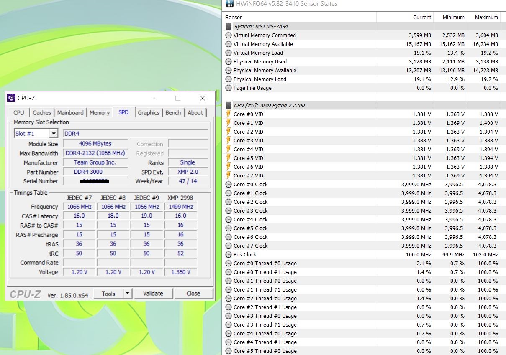The height and width of the screenshot is (355, 506).
Task: Click the Current column header
Action: coord(405,17)
